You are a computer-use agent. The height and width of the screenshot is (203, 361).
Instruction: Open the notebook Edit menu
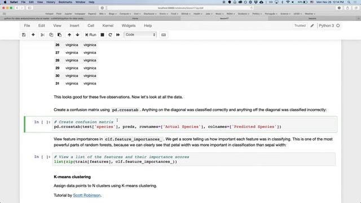(42, 25)
